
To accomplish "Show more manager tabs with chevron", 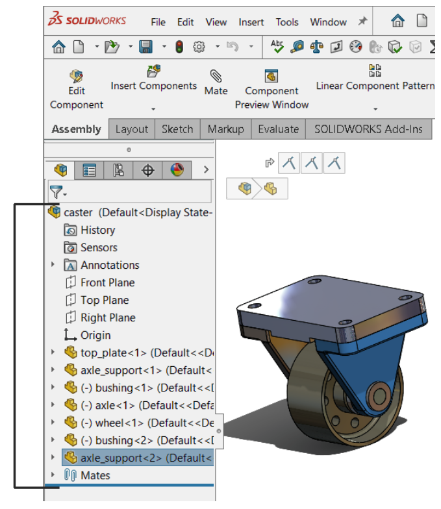I will [206, 170].
